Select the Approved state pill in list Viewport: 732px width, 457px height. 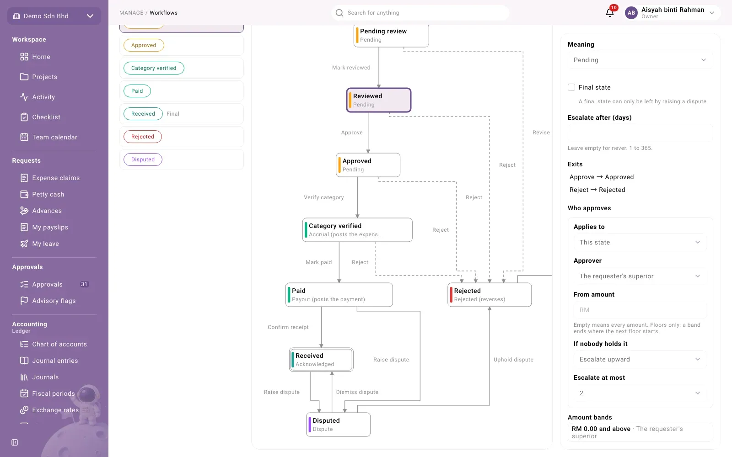[x=144, y=45]
